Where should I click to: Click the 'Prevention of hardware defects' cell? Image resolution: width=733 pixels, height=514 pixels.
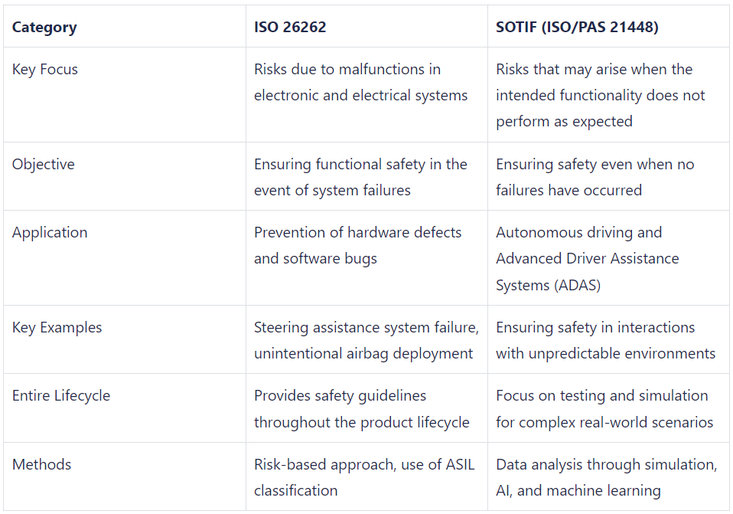[x=357, y=245]
